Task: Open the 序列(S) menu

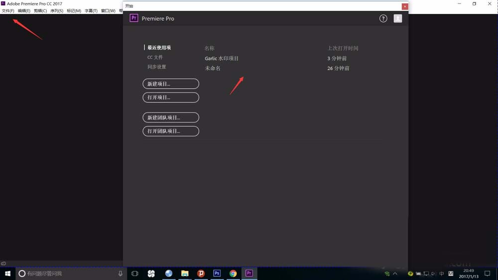Action: click(x=57, y=11)
